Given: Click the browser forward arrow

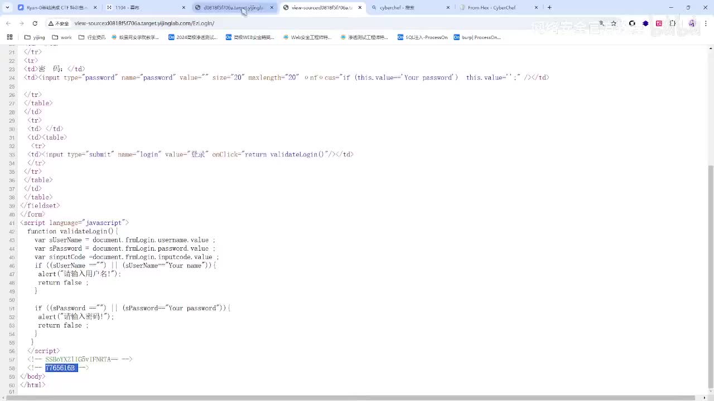Looking at the screenshot, I should tap(21, 23).
